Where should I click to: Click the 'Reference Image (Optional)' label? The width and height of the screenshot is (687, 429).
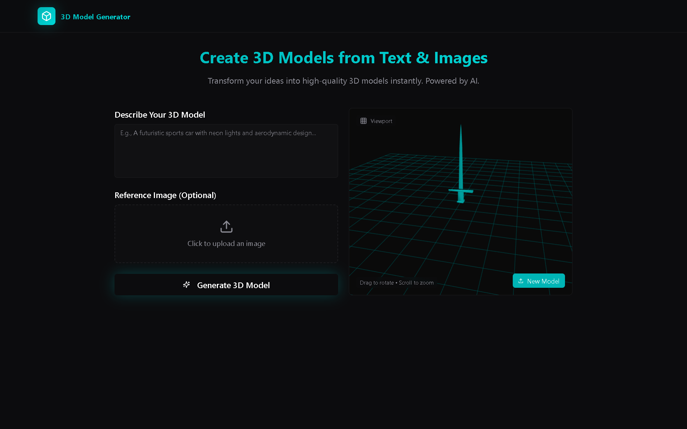(165, 195)
